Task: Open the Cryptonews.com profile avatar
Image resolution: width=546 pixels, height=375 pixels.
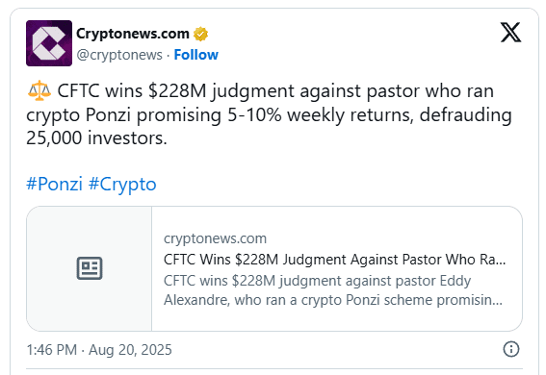Action: pos(49,43)
